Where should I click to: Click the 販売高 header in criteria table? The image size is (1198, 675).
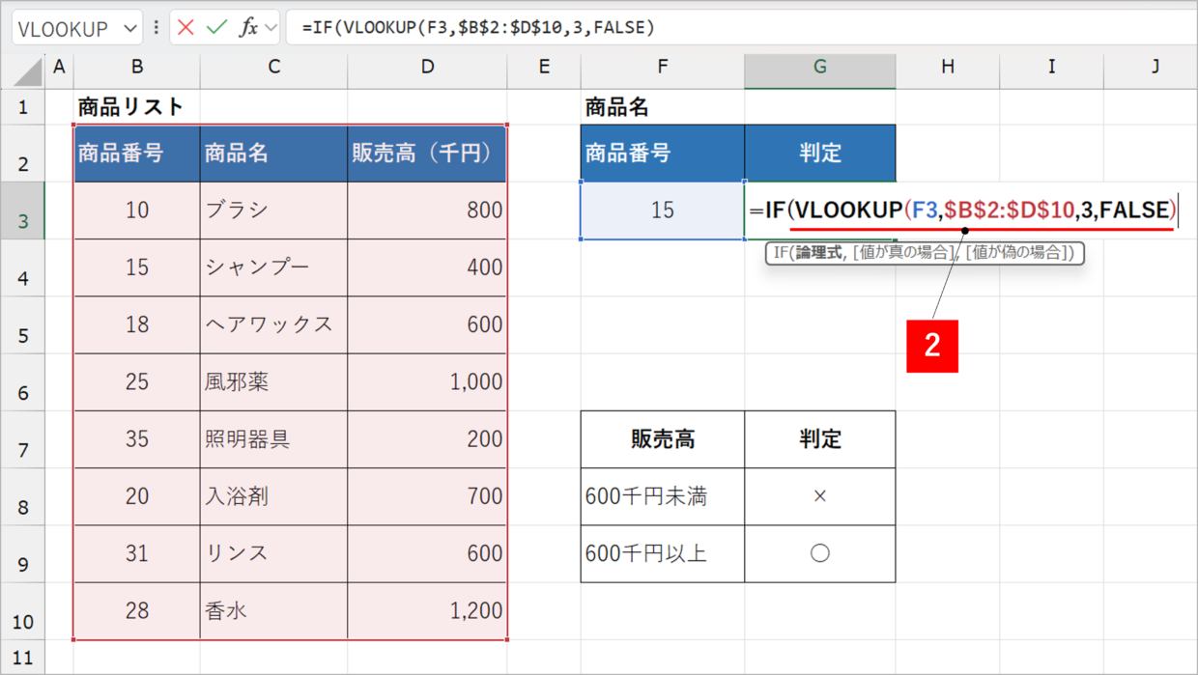pyautogui.click(x=663, y=439)
